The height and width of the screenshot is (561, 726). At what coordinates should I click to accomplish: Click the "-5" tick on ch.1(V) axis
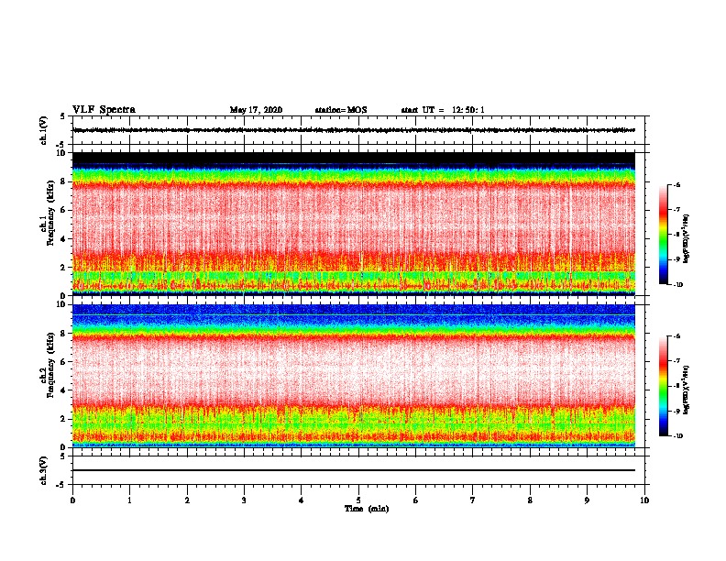click(61, 145)
